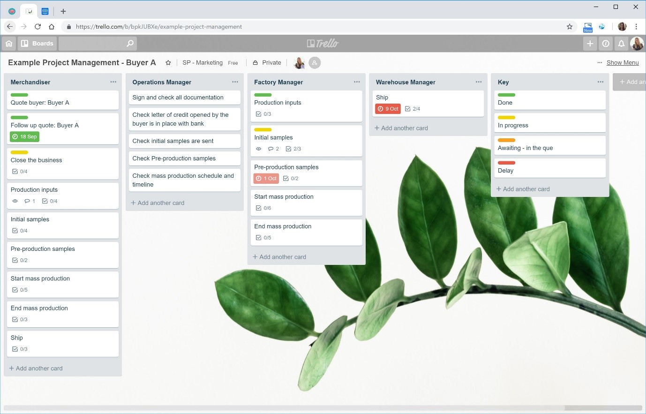The height and width of the screenshot is (414, 646).
Task: Click the board member avatar photo
Action: click(x=299, y=63)
